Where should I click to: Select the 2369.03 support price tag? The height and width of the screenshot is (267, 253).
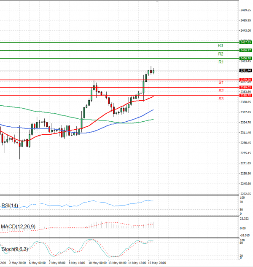click(x=246, y=87)
